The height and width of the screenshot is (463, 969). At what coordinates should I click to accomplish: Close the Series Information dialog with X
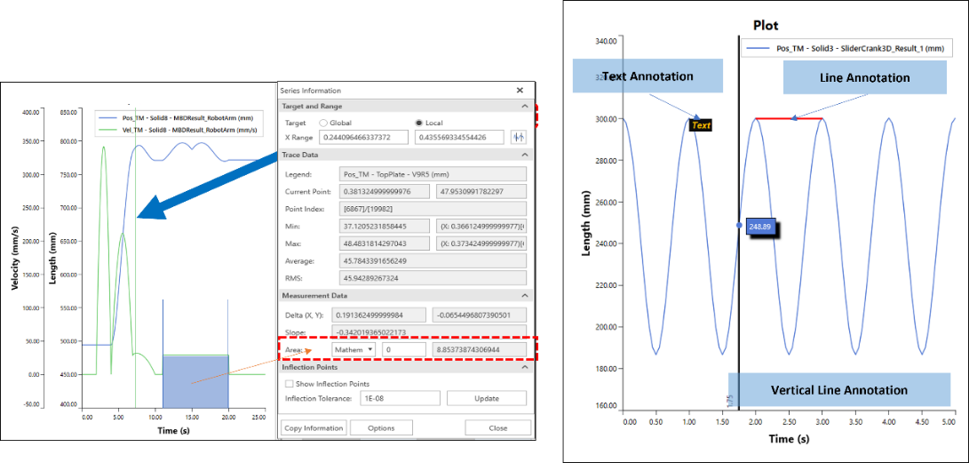520,91
